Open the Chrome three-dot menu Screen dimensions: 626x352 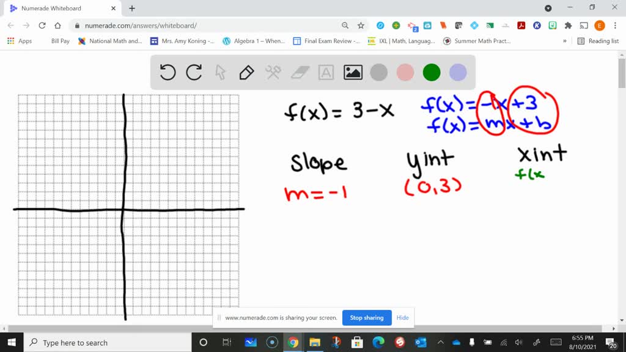614,26
